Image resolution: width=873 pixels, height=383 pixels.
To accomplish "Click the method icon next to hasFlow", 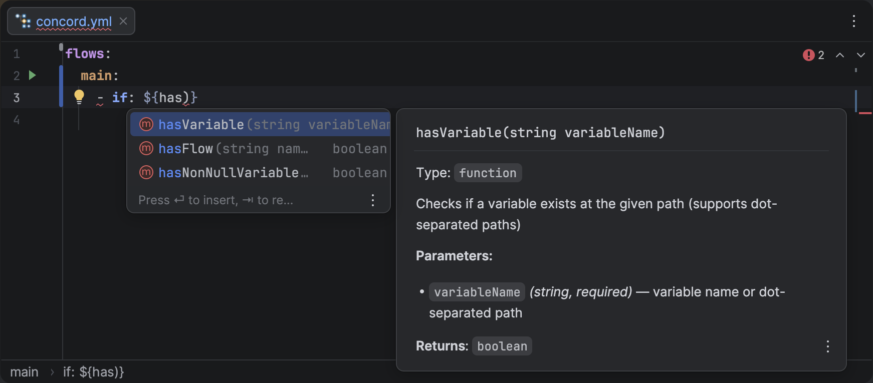I will [x=146, y=149].
